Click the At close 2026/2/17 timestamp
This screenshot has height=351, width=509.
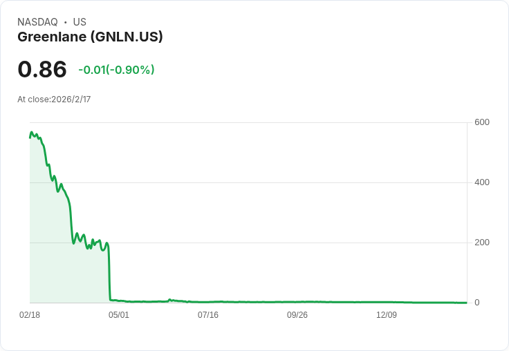(x=54, y=99)
